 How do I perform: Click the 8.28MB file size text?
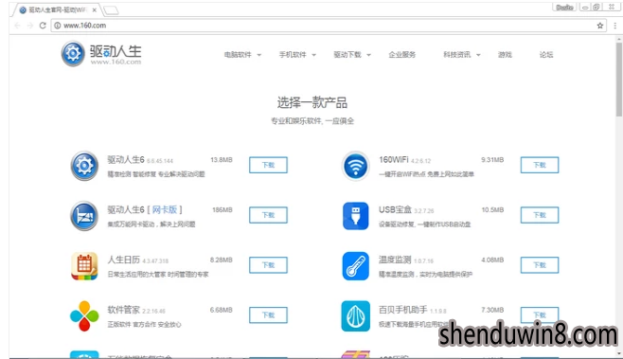(x=222, y=260)
